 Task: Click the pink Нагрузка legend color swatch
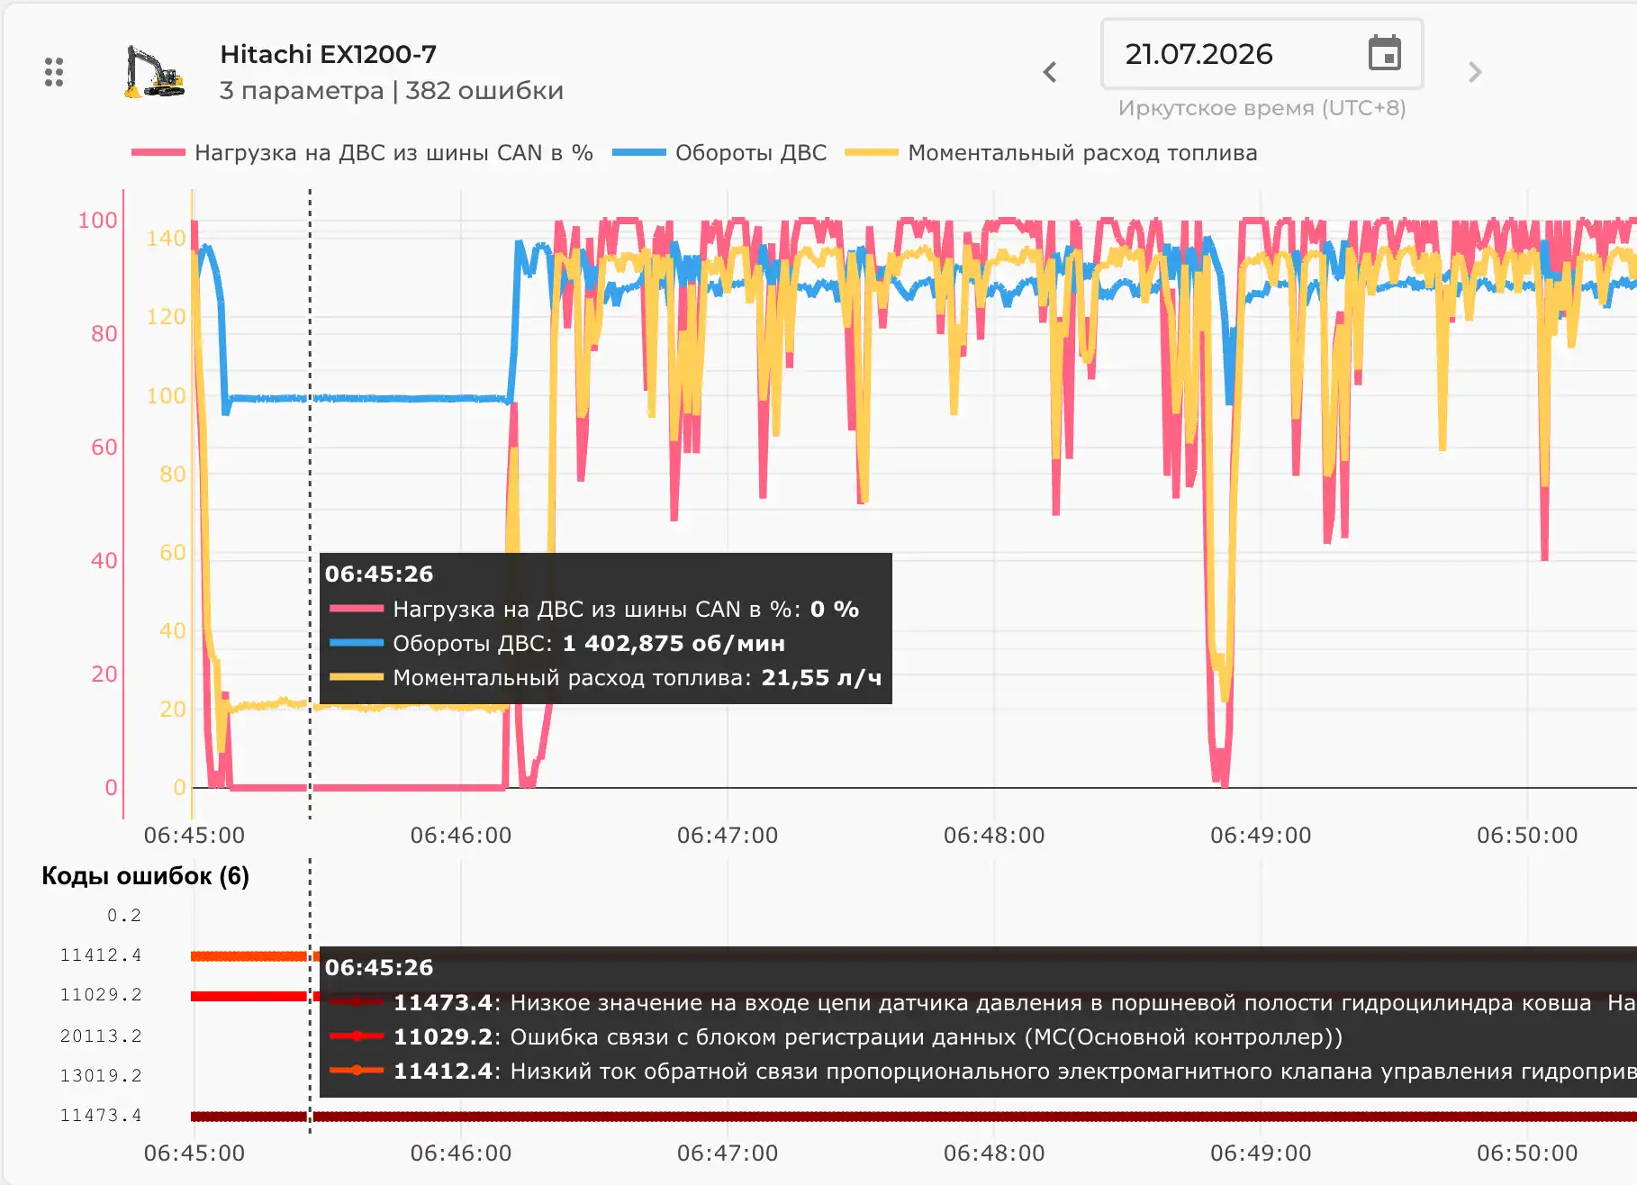(158, 153)
